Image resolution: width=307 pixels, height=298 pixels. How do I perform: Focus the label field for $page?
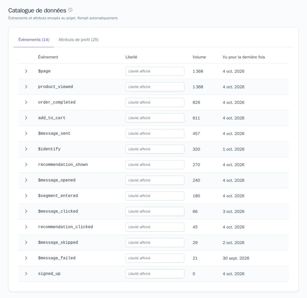(155, 71)
